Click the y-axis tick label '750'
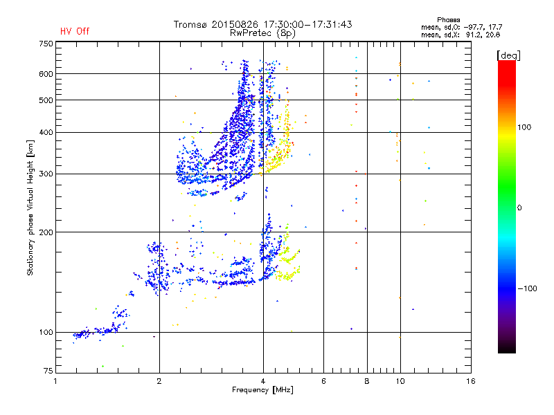Screen dimensions: 554x415 coord(46,44)
